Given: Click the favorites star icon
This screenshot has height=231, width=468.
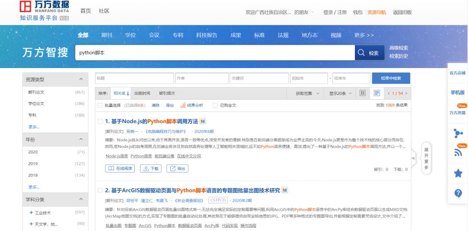Looking at the screenshot, I should pos(458,173).
